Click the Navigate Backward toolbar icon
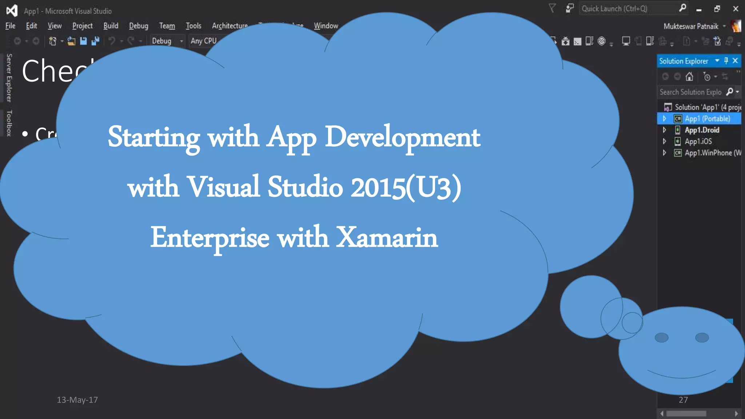The width and height of the screenshot is (745, 419). 17,41
